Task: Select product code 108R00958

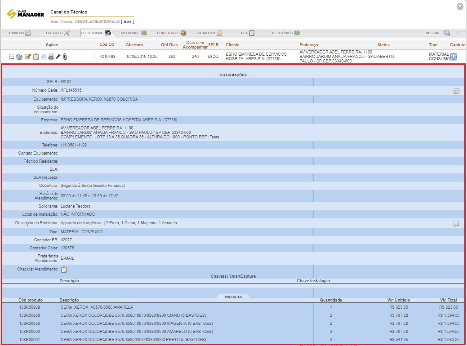Action: 30,315
